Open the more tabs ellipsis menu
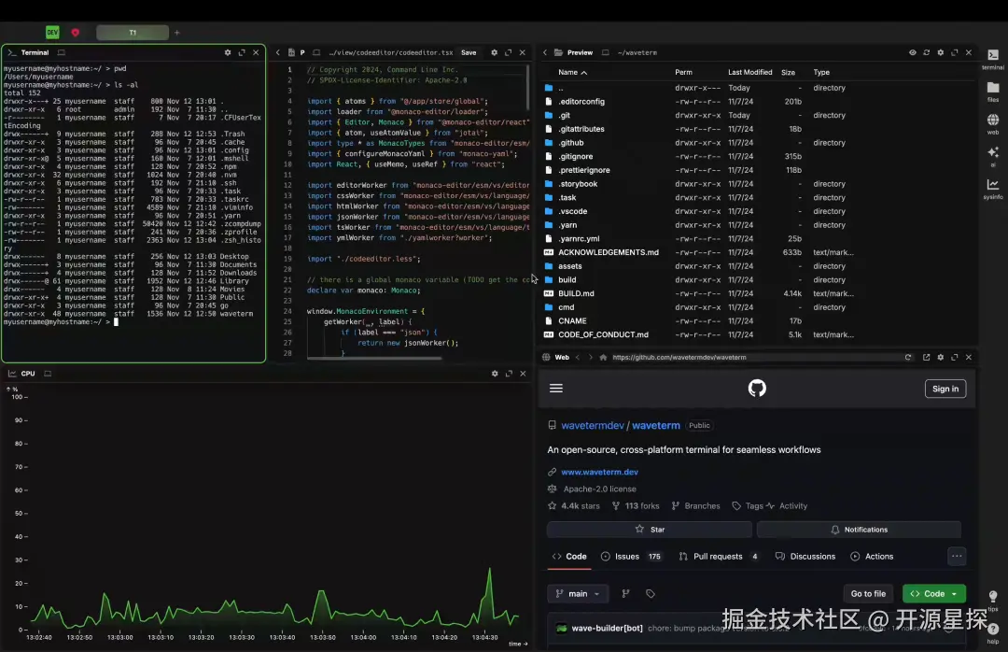 (x=957, y=556)
